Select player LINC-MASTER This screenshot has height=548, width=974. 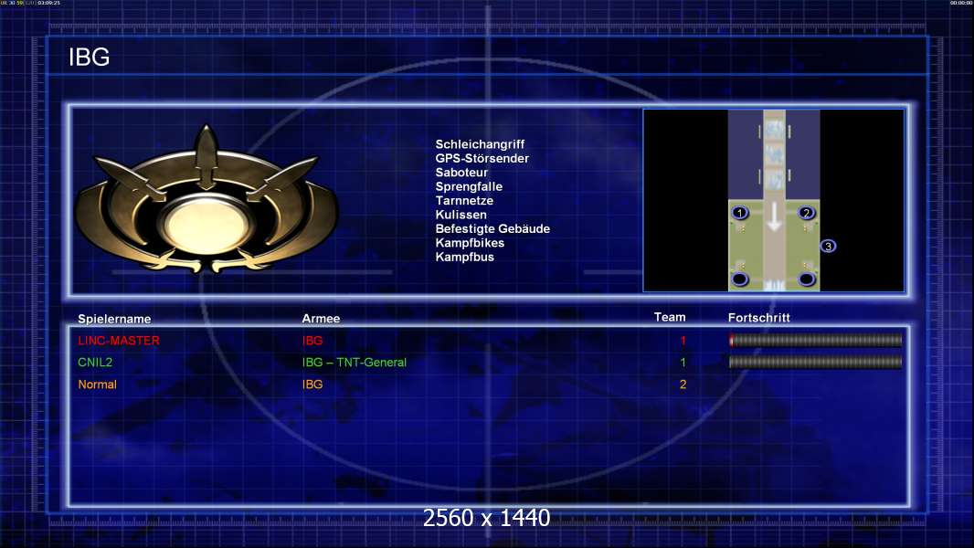(x=119, y=341)
